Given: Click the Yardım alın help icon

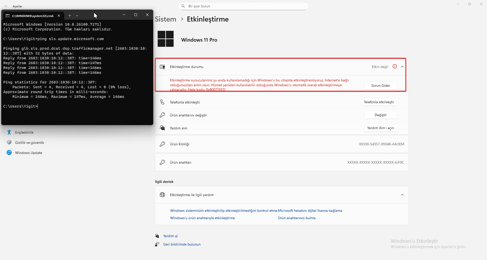Looking at the screenshot, I should pyautogui.click(x=162, y=128).
